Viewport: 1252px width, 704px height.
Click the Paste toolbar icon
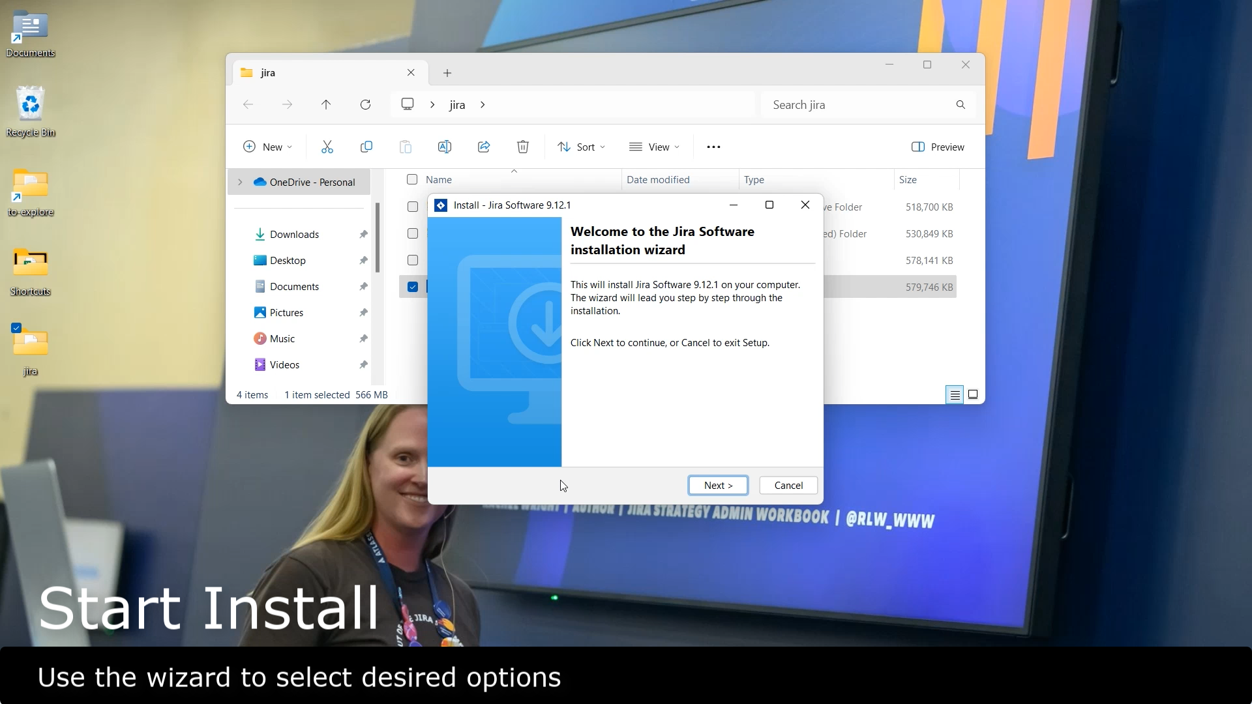click(x=406, y=147)
